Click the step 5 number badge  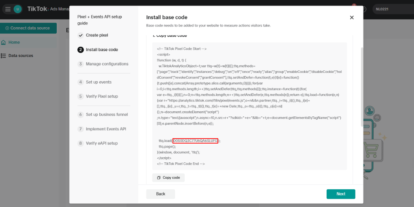pyautogui.click(x=81, y=96)
